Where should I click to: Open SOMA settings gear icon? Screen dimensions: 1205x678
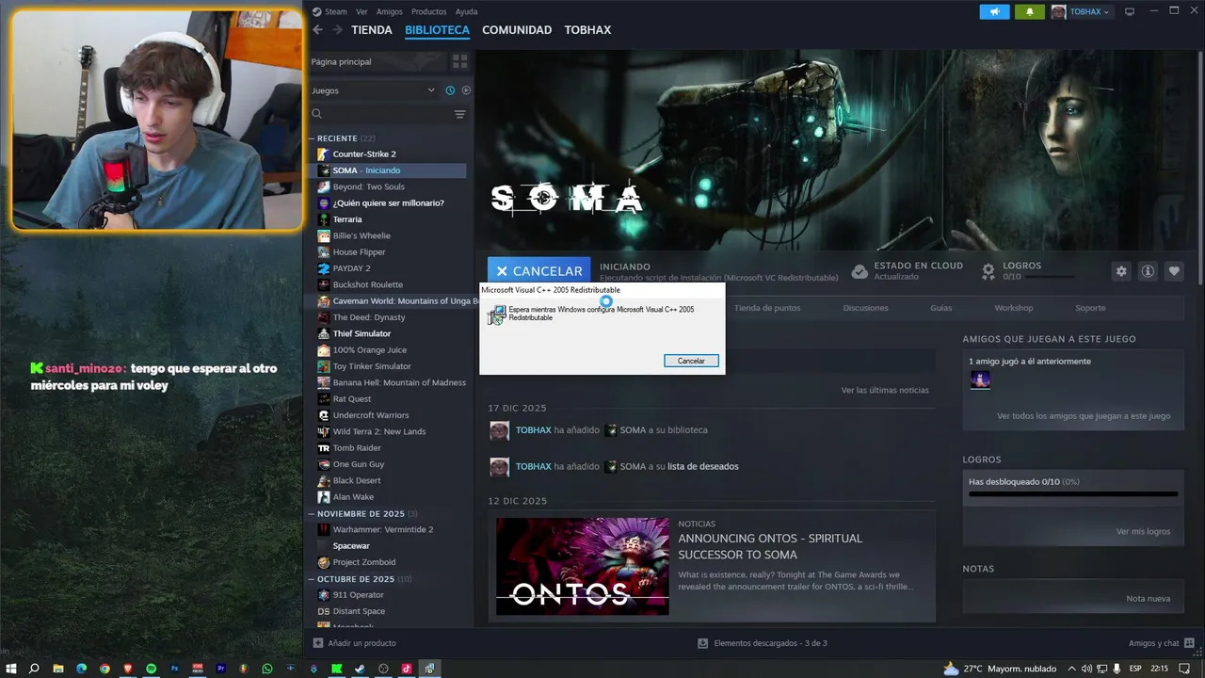[1121, 271]
